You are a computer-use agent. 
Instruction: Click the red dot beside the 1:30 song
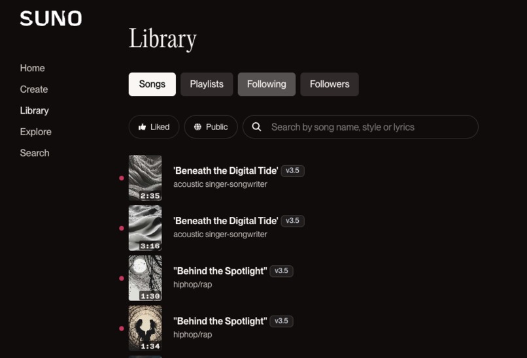pyautogui.click(x=122, y=278)
